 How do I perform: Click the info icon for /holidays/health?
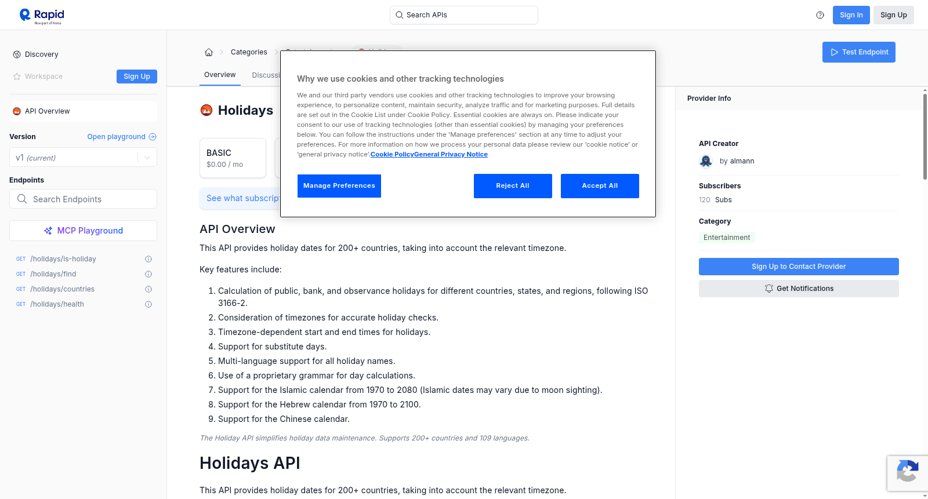(148, 304)
